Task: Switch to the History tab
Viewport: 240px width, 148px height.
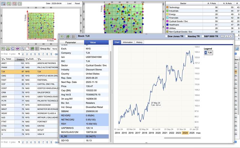Action: pyautogui.click(x=139, y=42)
